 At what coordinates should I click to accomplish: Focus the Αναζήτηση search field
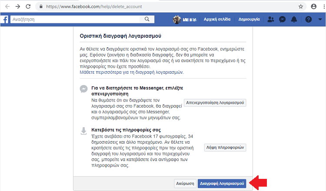(75, 19)
